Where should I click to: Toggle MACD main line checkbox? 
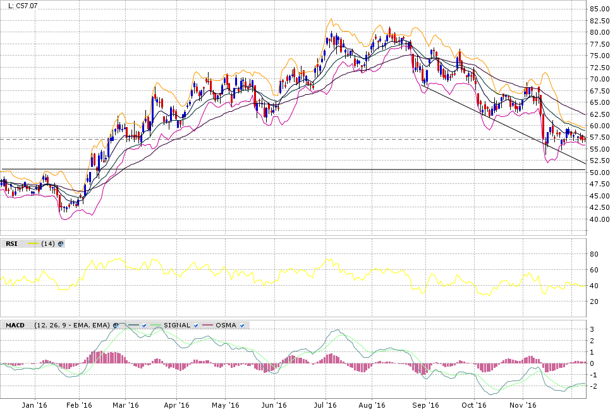tap(144, 325)
